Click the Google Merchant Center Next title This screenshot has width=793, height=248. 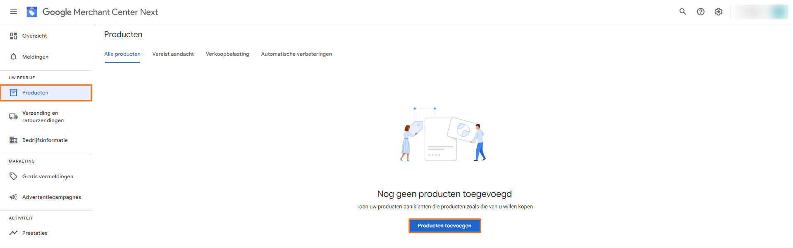pos(100,12)
